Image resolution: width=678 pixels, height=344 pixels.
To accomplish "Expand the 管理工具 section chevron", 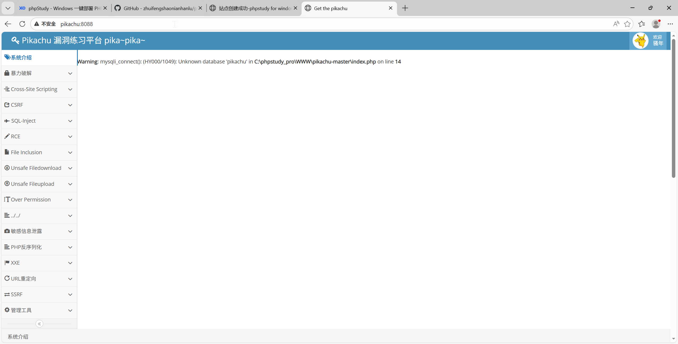I will 70,310.
